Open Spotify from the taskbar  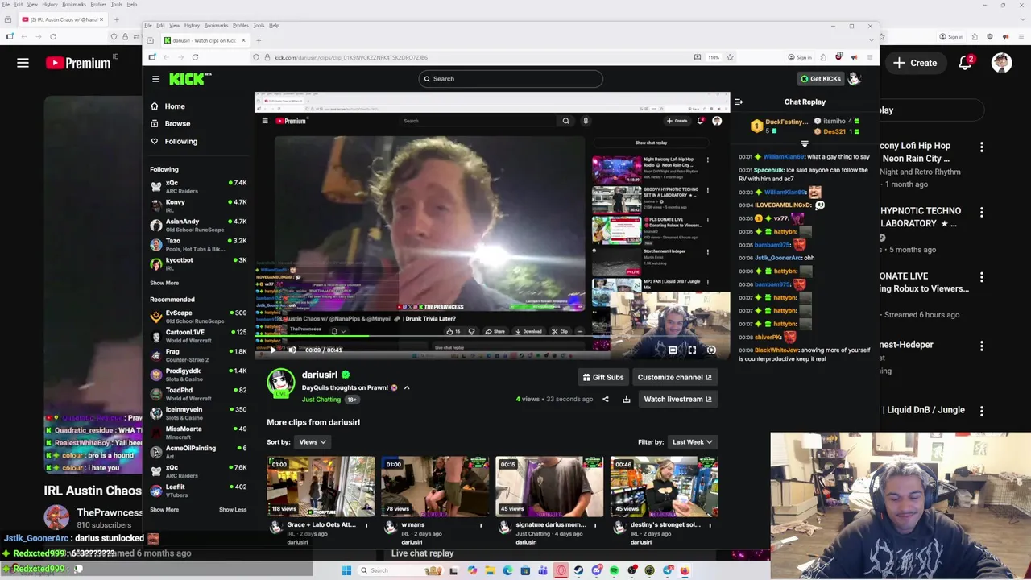(614, 570)
